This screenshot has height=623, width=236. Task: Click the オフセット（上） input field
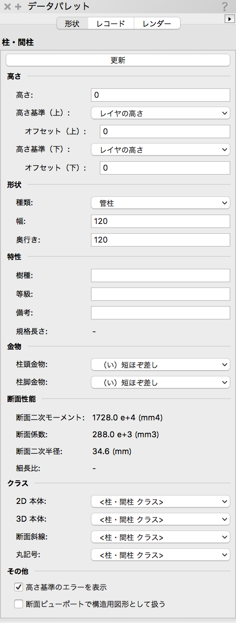165,132
